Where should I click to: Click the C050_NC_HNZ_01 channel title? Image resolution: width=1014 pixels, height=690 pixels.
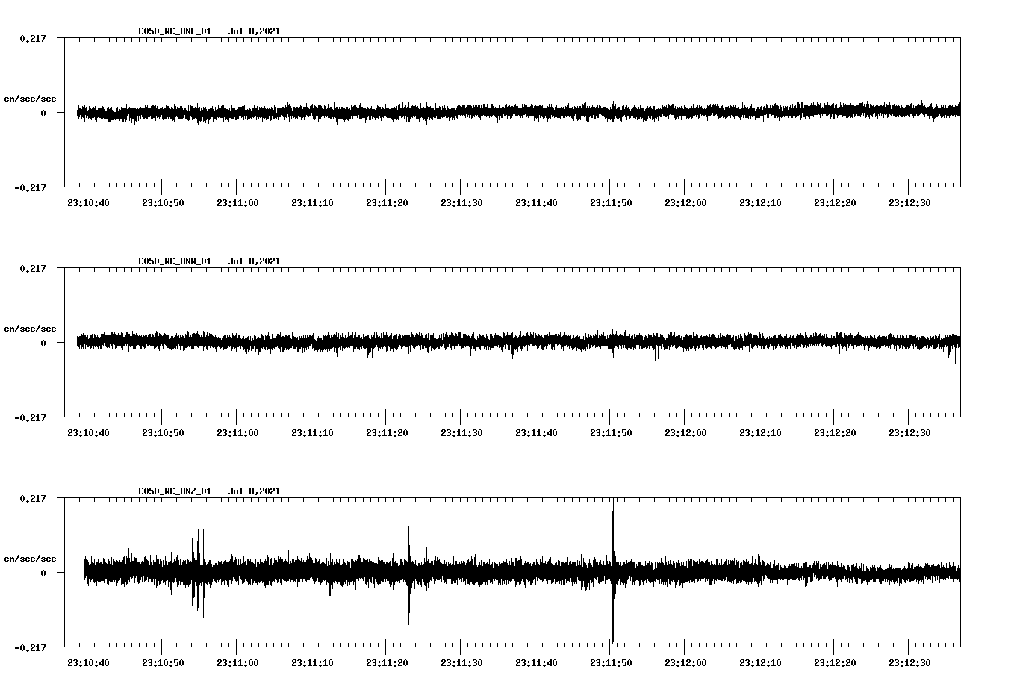tap(175, 491)
